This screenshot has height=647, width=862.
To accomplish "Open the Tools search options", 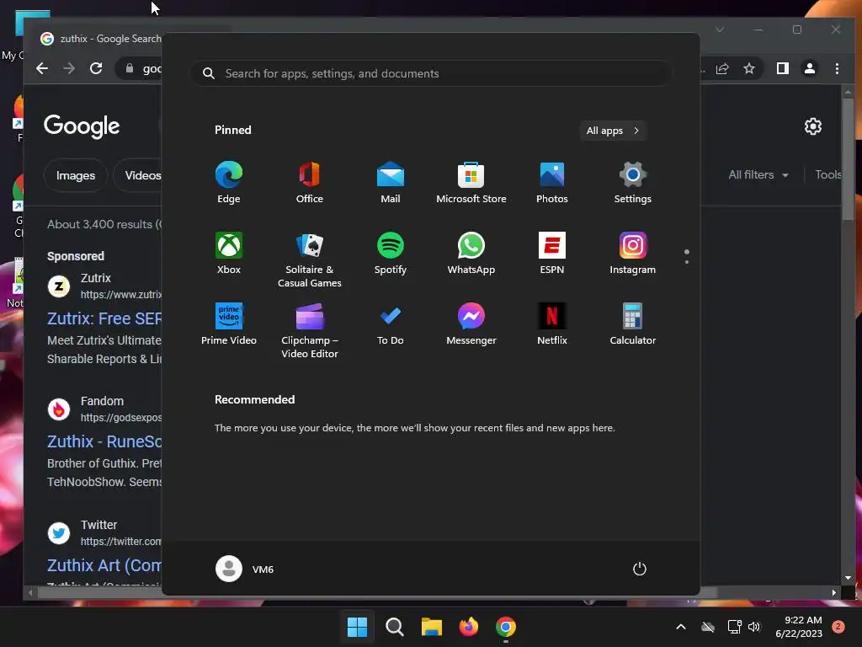I will click(828, 175).
